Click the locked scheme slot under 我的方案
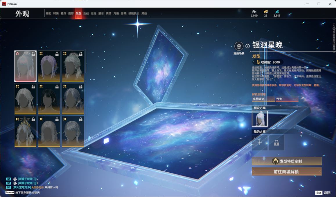336x197 pixels. pos(276,143)
